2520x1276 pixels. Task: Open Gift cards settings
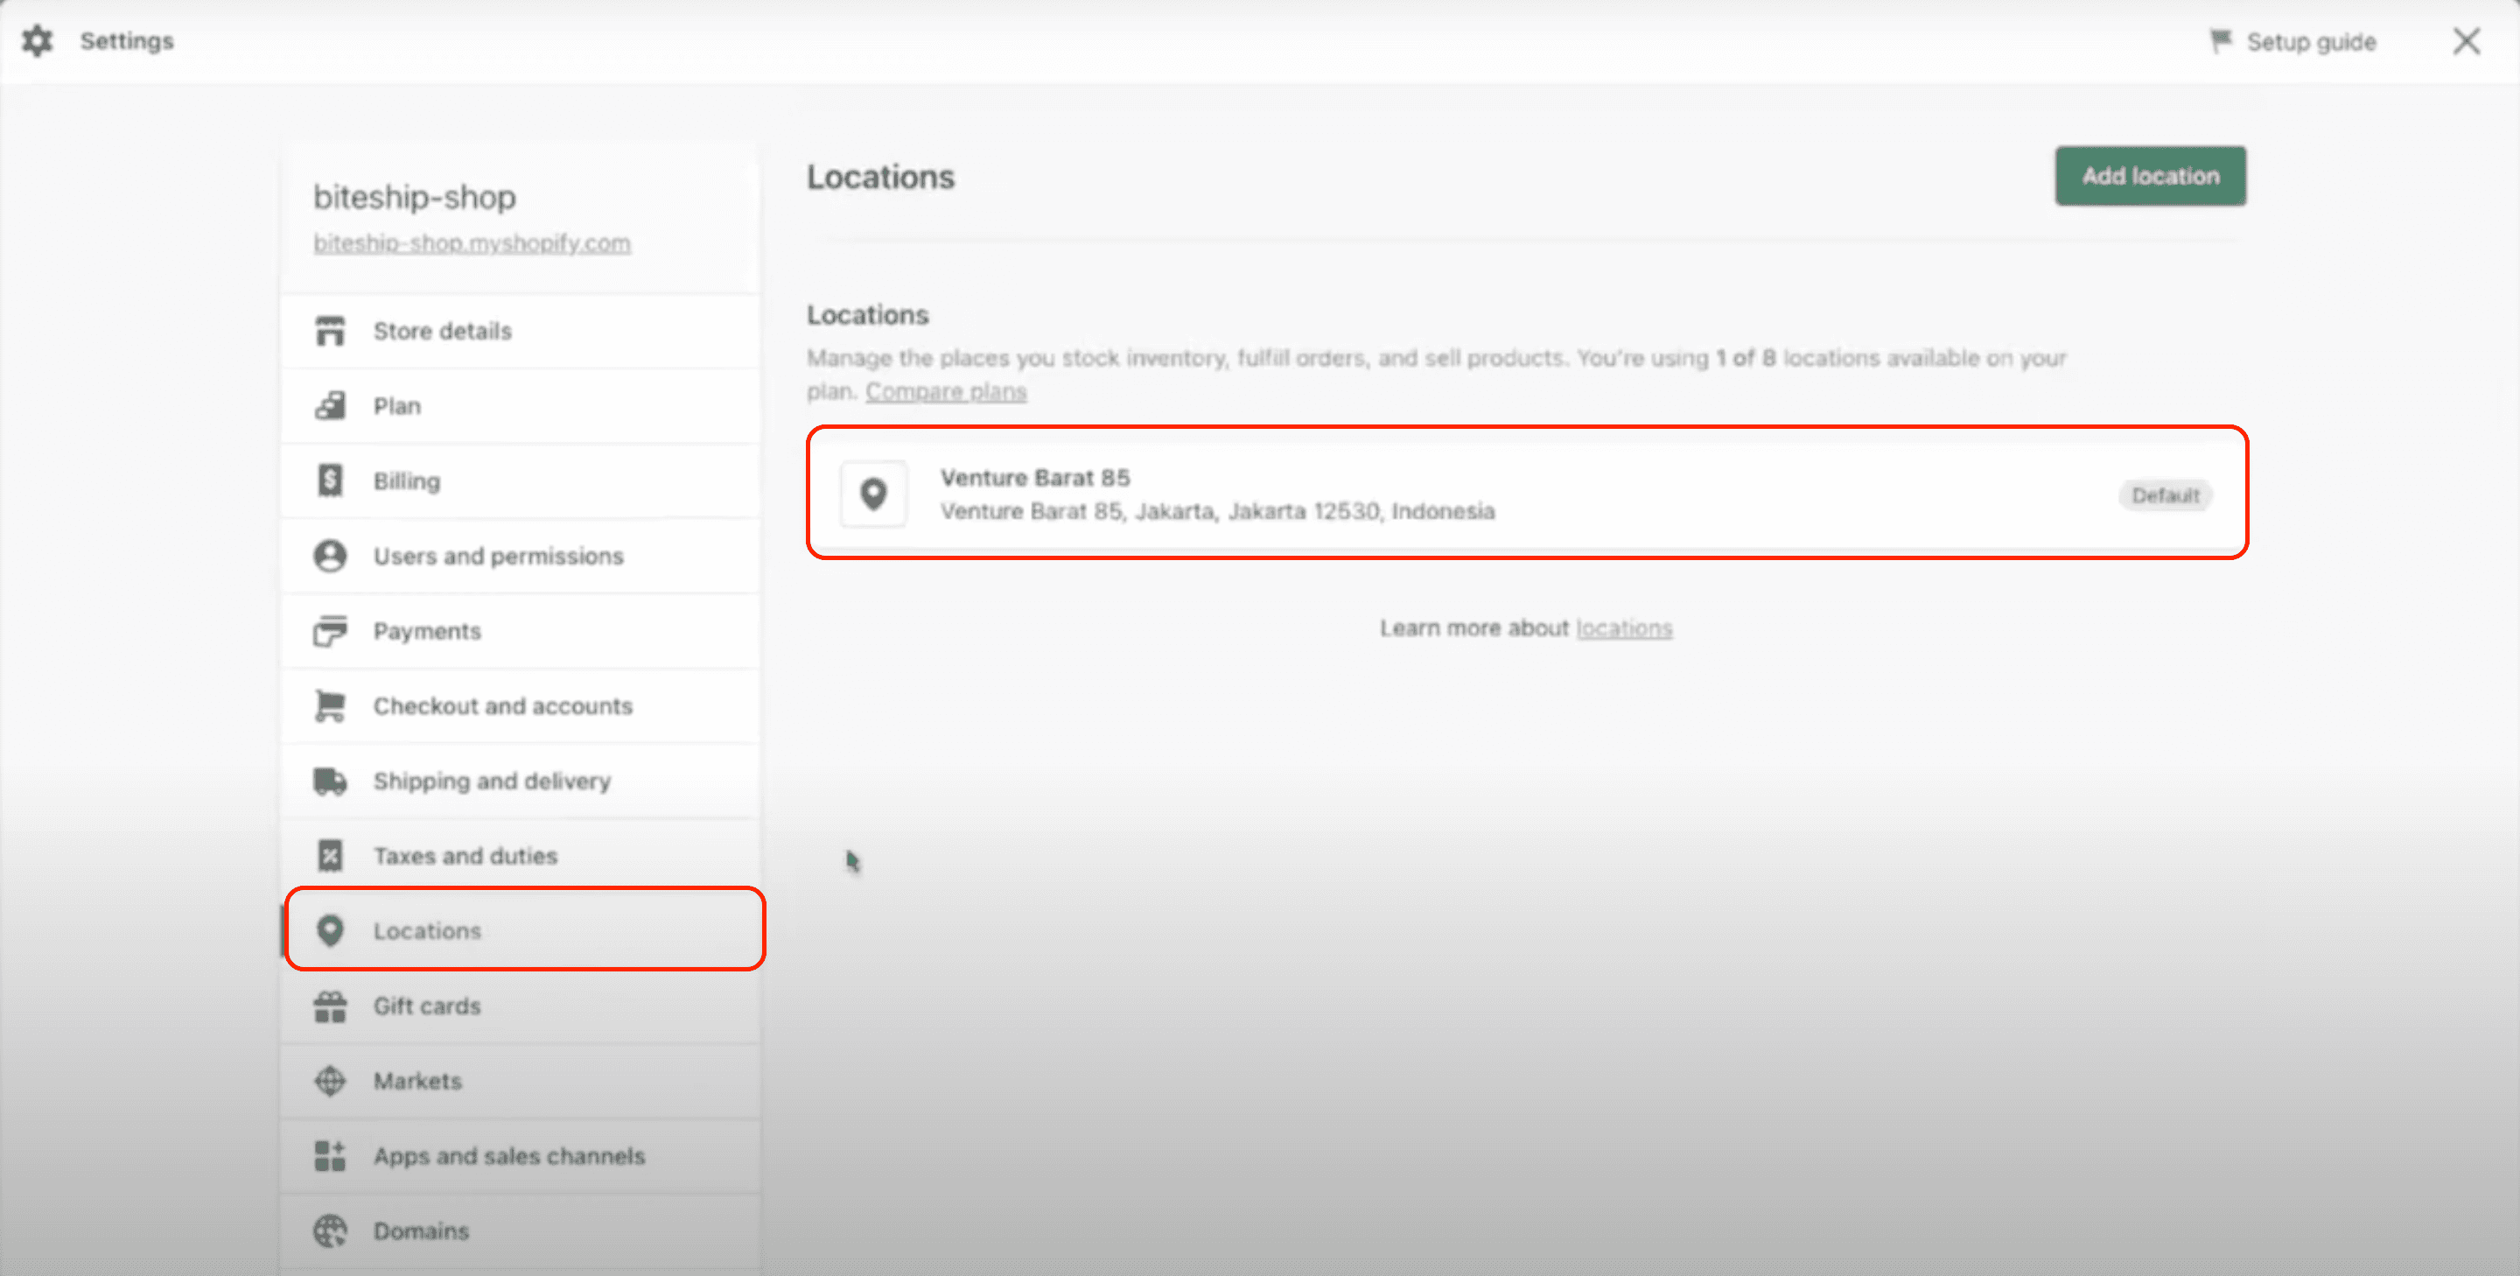point(521,1006)
